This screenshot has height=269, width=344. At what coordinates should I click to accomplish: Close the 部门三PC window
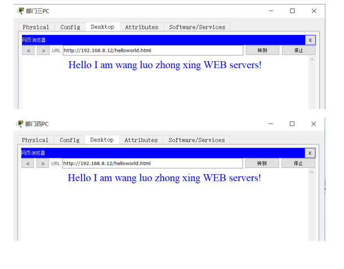click(314, 11)
